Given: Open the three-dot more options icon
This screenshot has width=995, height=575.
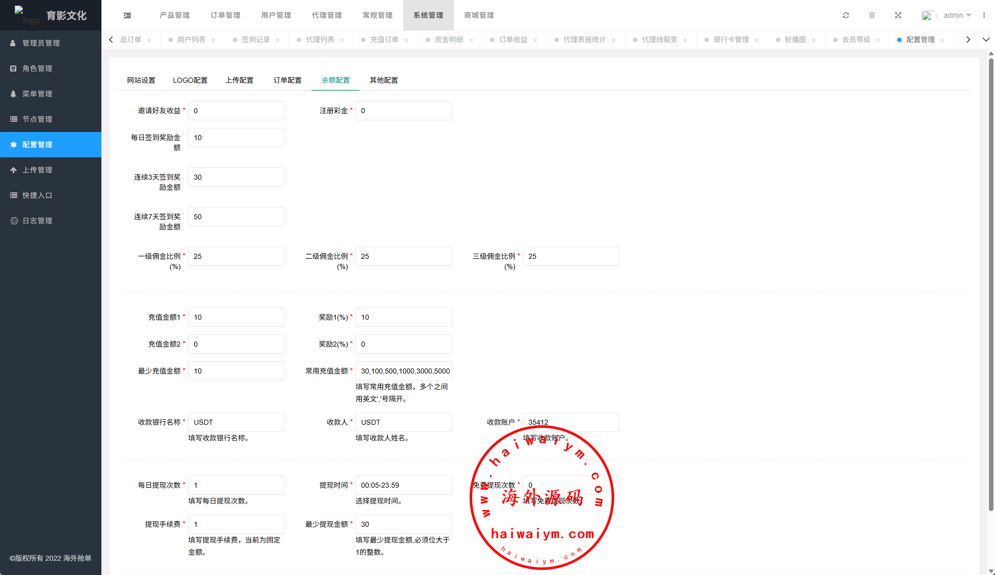Looking at the screenshot, I should click(x=984, y=15).
